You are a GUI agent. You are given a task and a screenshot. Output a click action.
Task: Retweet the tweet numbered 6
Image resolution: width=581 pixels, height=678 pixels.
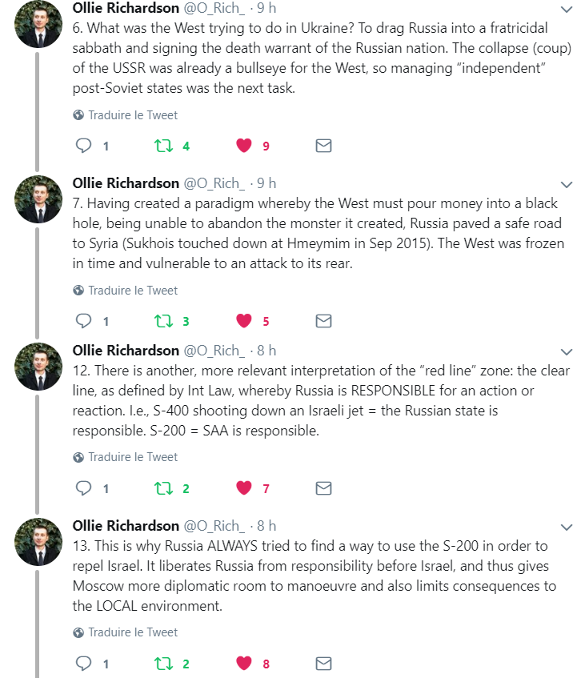pos(163,146)
